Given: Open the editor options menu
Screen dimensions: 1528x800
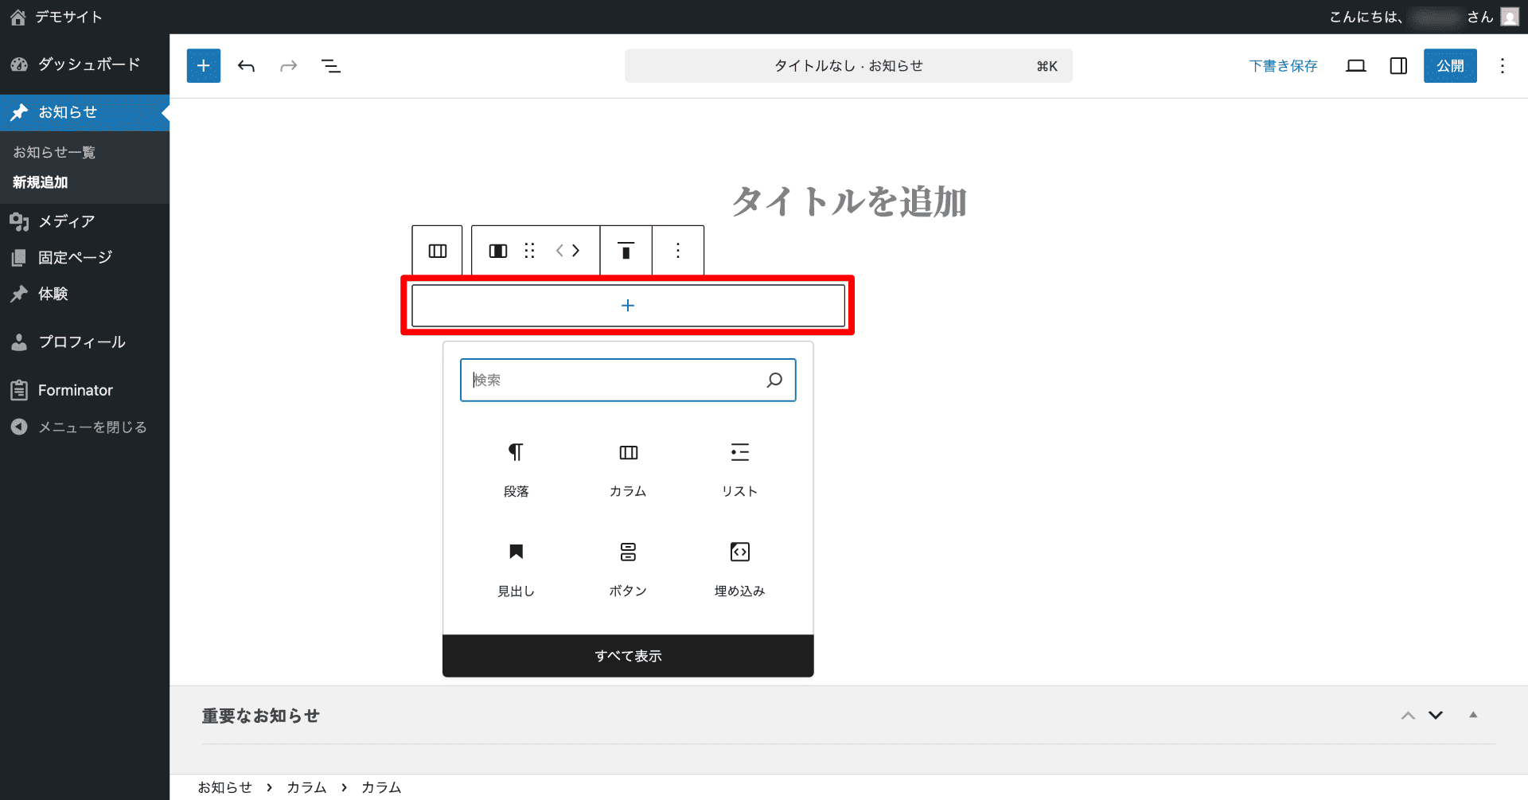Looking at the screenshot, I should click(x=1503, y=66).
